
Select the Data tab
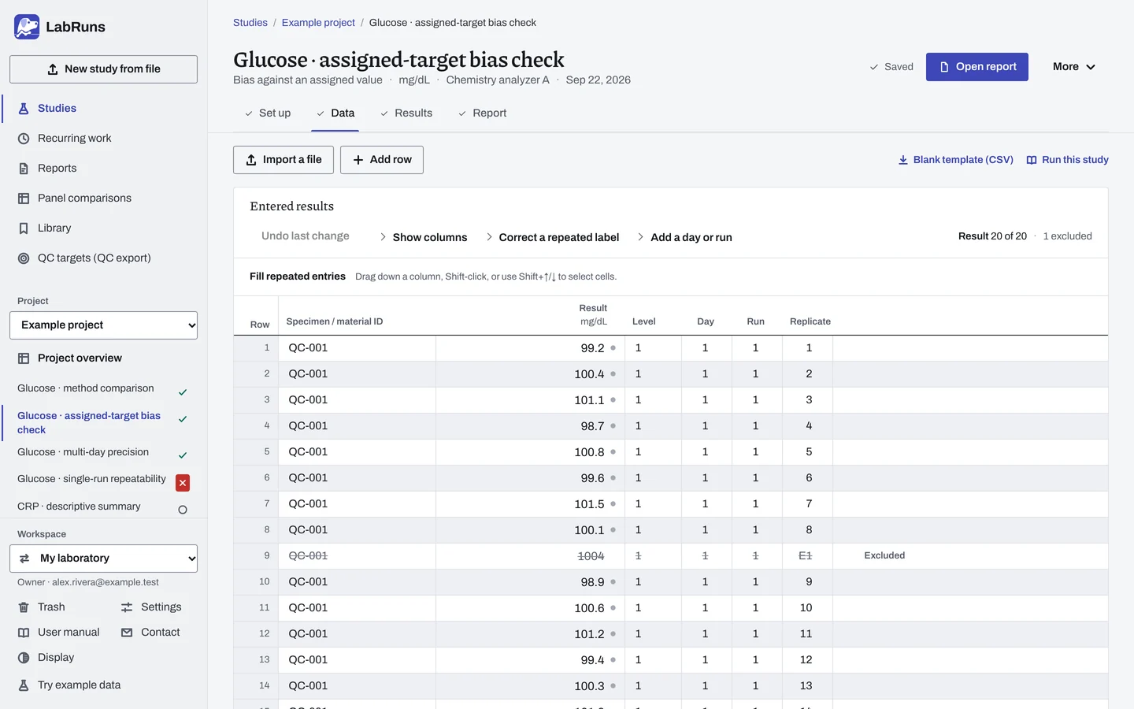335,113
